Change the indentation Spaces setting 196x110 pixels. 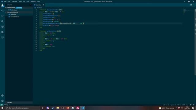pyautogui.click(x=173, y=105)
